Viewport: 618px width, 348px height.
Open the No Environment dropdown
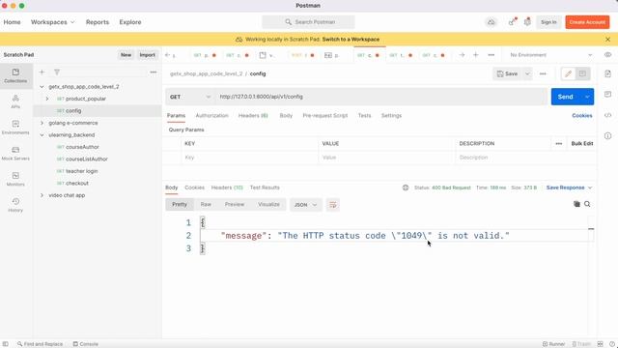550,55
